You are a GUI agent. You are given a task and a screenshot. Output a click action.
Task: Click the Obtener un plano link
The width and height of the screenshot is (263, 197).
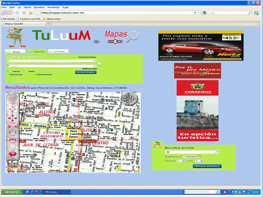(x=19, y=82)
